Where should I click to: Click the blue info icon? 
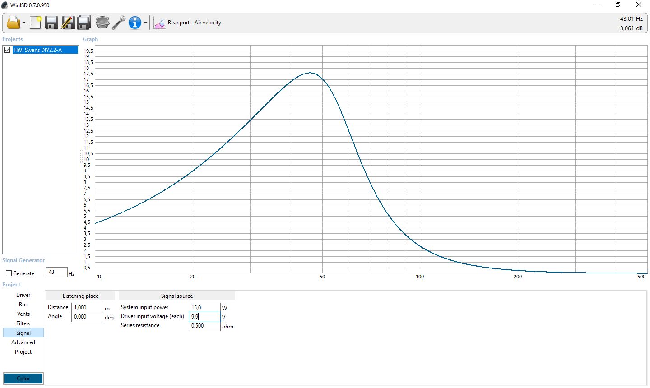click(x=135, y=23)
